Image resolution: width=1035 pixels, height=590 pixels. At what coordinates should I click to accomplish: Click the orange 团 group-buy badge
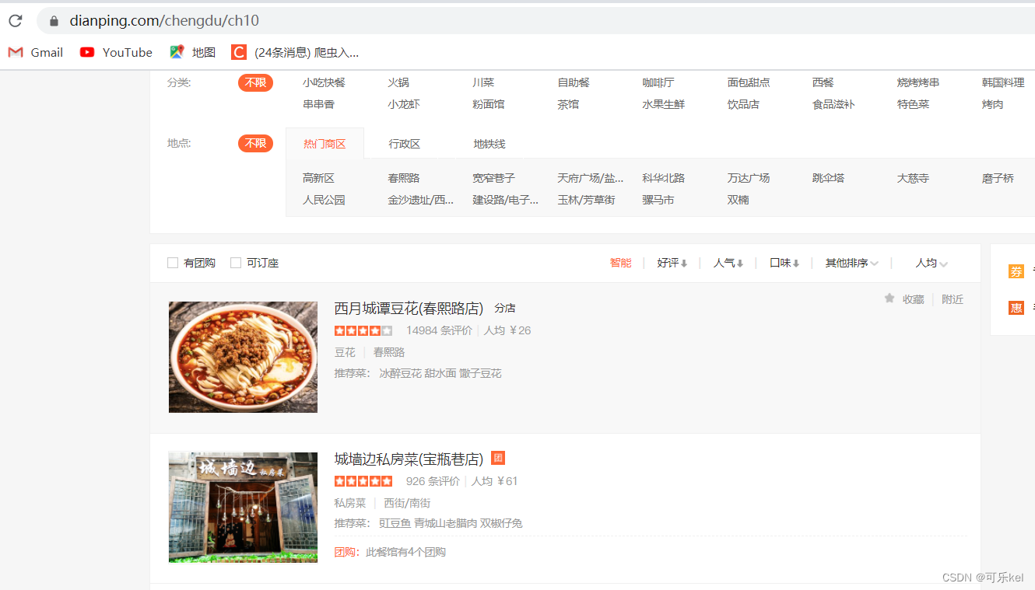[498, 458]
